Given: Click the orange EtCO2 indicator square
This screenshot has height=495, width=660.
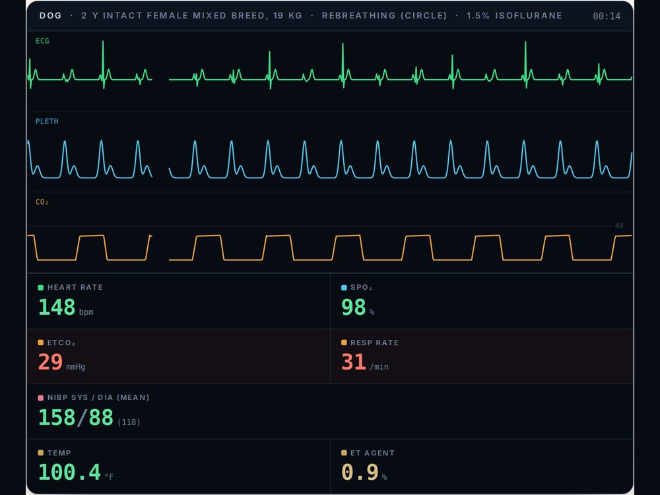Looking at the screenshot, I should (x=41, y=343).
